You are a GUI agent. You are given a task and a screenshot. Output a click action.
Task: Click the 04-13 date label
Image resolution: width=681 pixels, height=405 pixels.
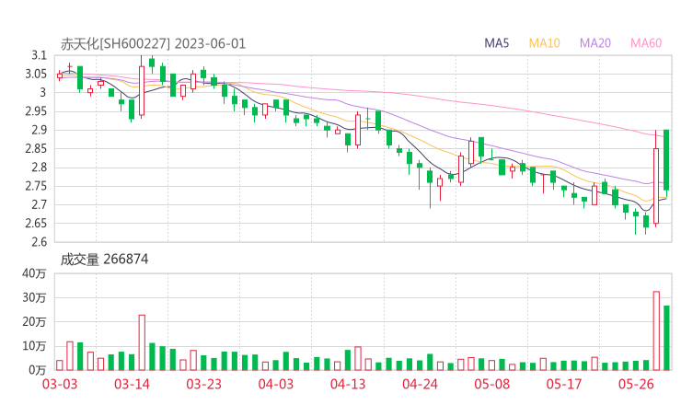click(348, 384)
